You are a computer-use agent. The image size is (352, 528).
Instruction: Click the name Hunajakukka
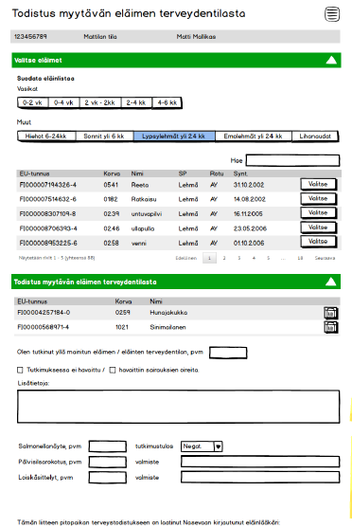(168, 313)
